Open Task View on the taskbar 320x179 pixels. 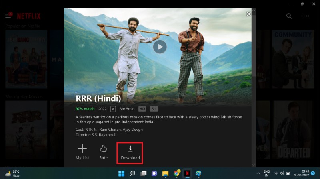(x=144, y=173)
